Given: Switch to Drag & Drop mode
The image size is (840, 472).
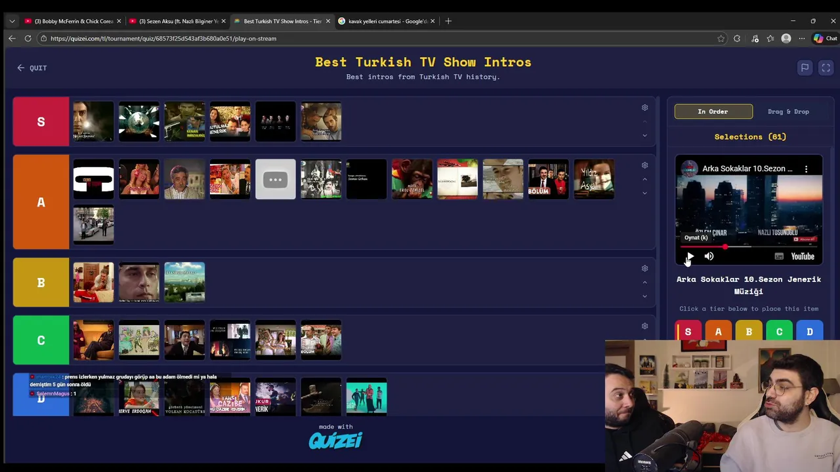Looking at the screenshot, I should 788,111.
